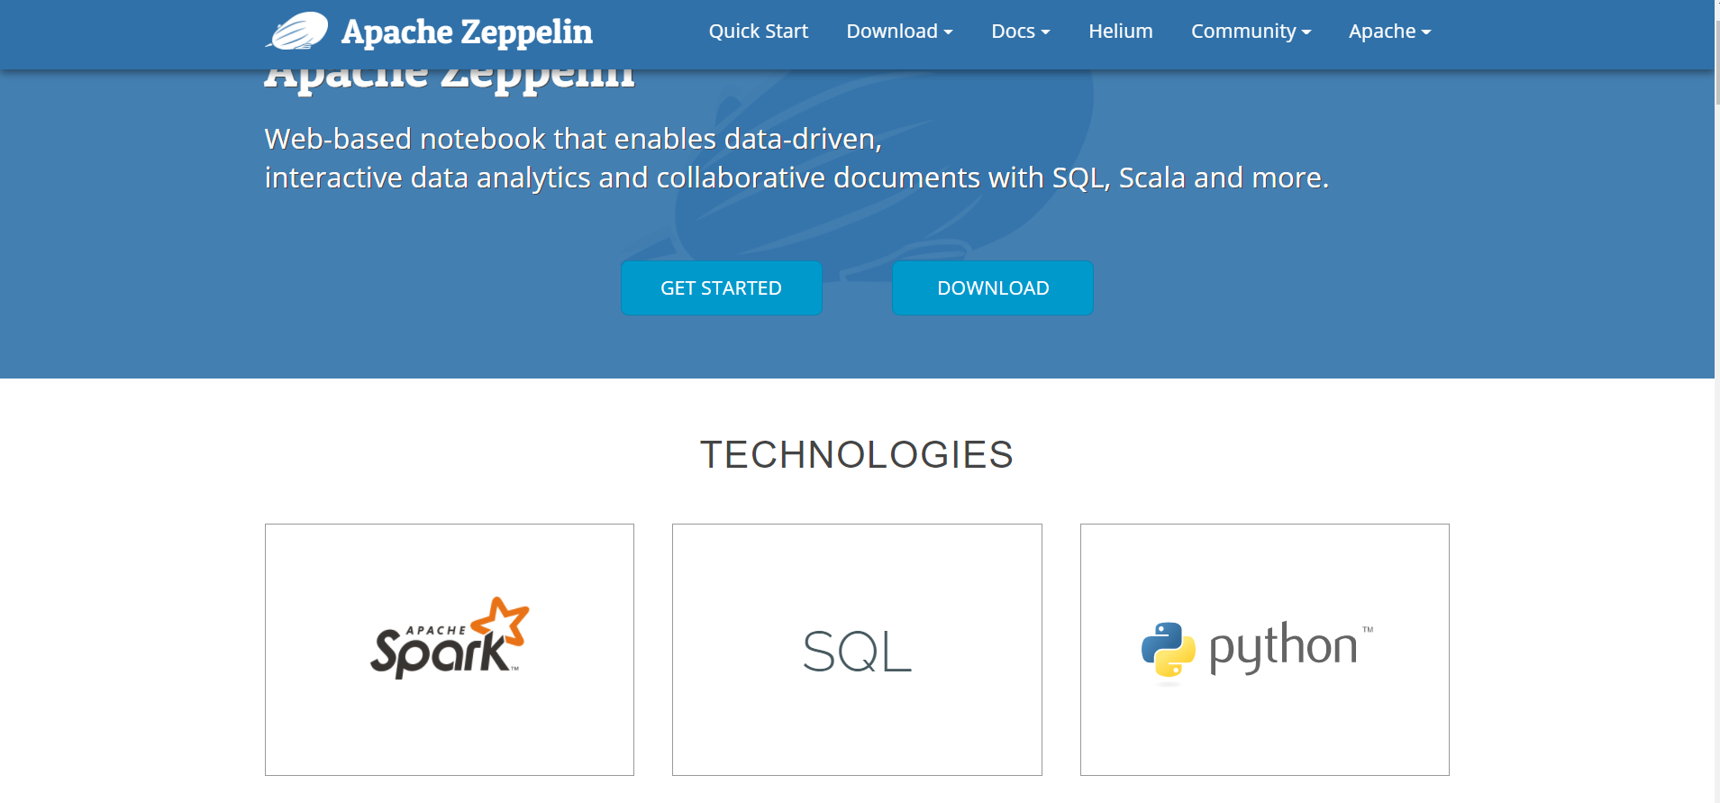Open the Helium navigation item
This screenshot has height=803, width=1720.
(1119, 31)
